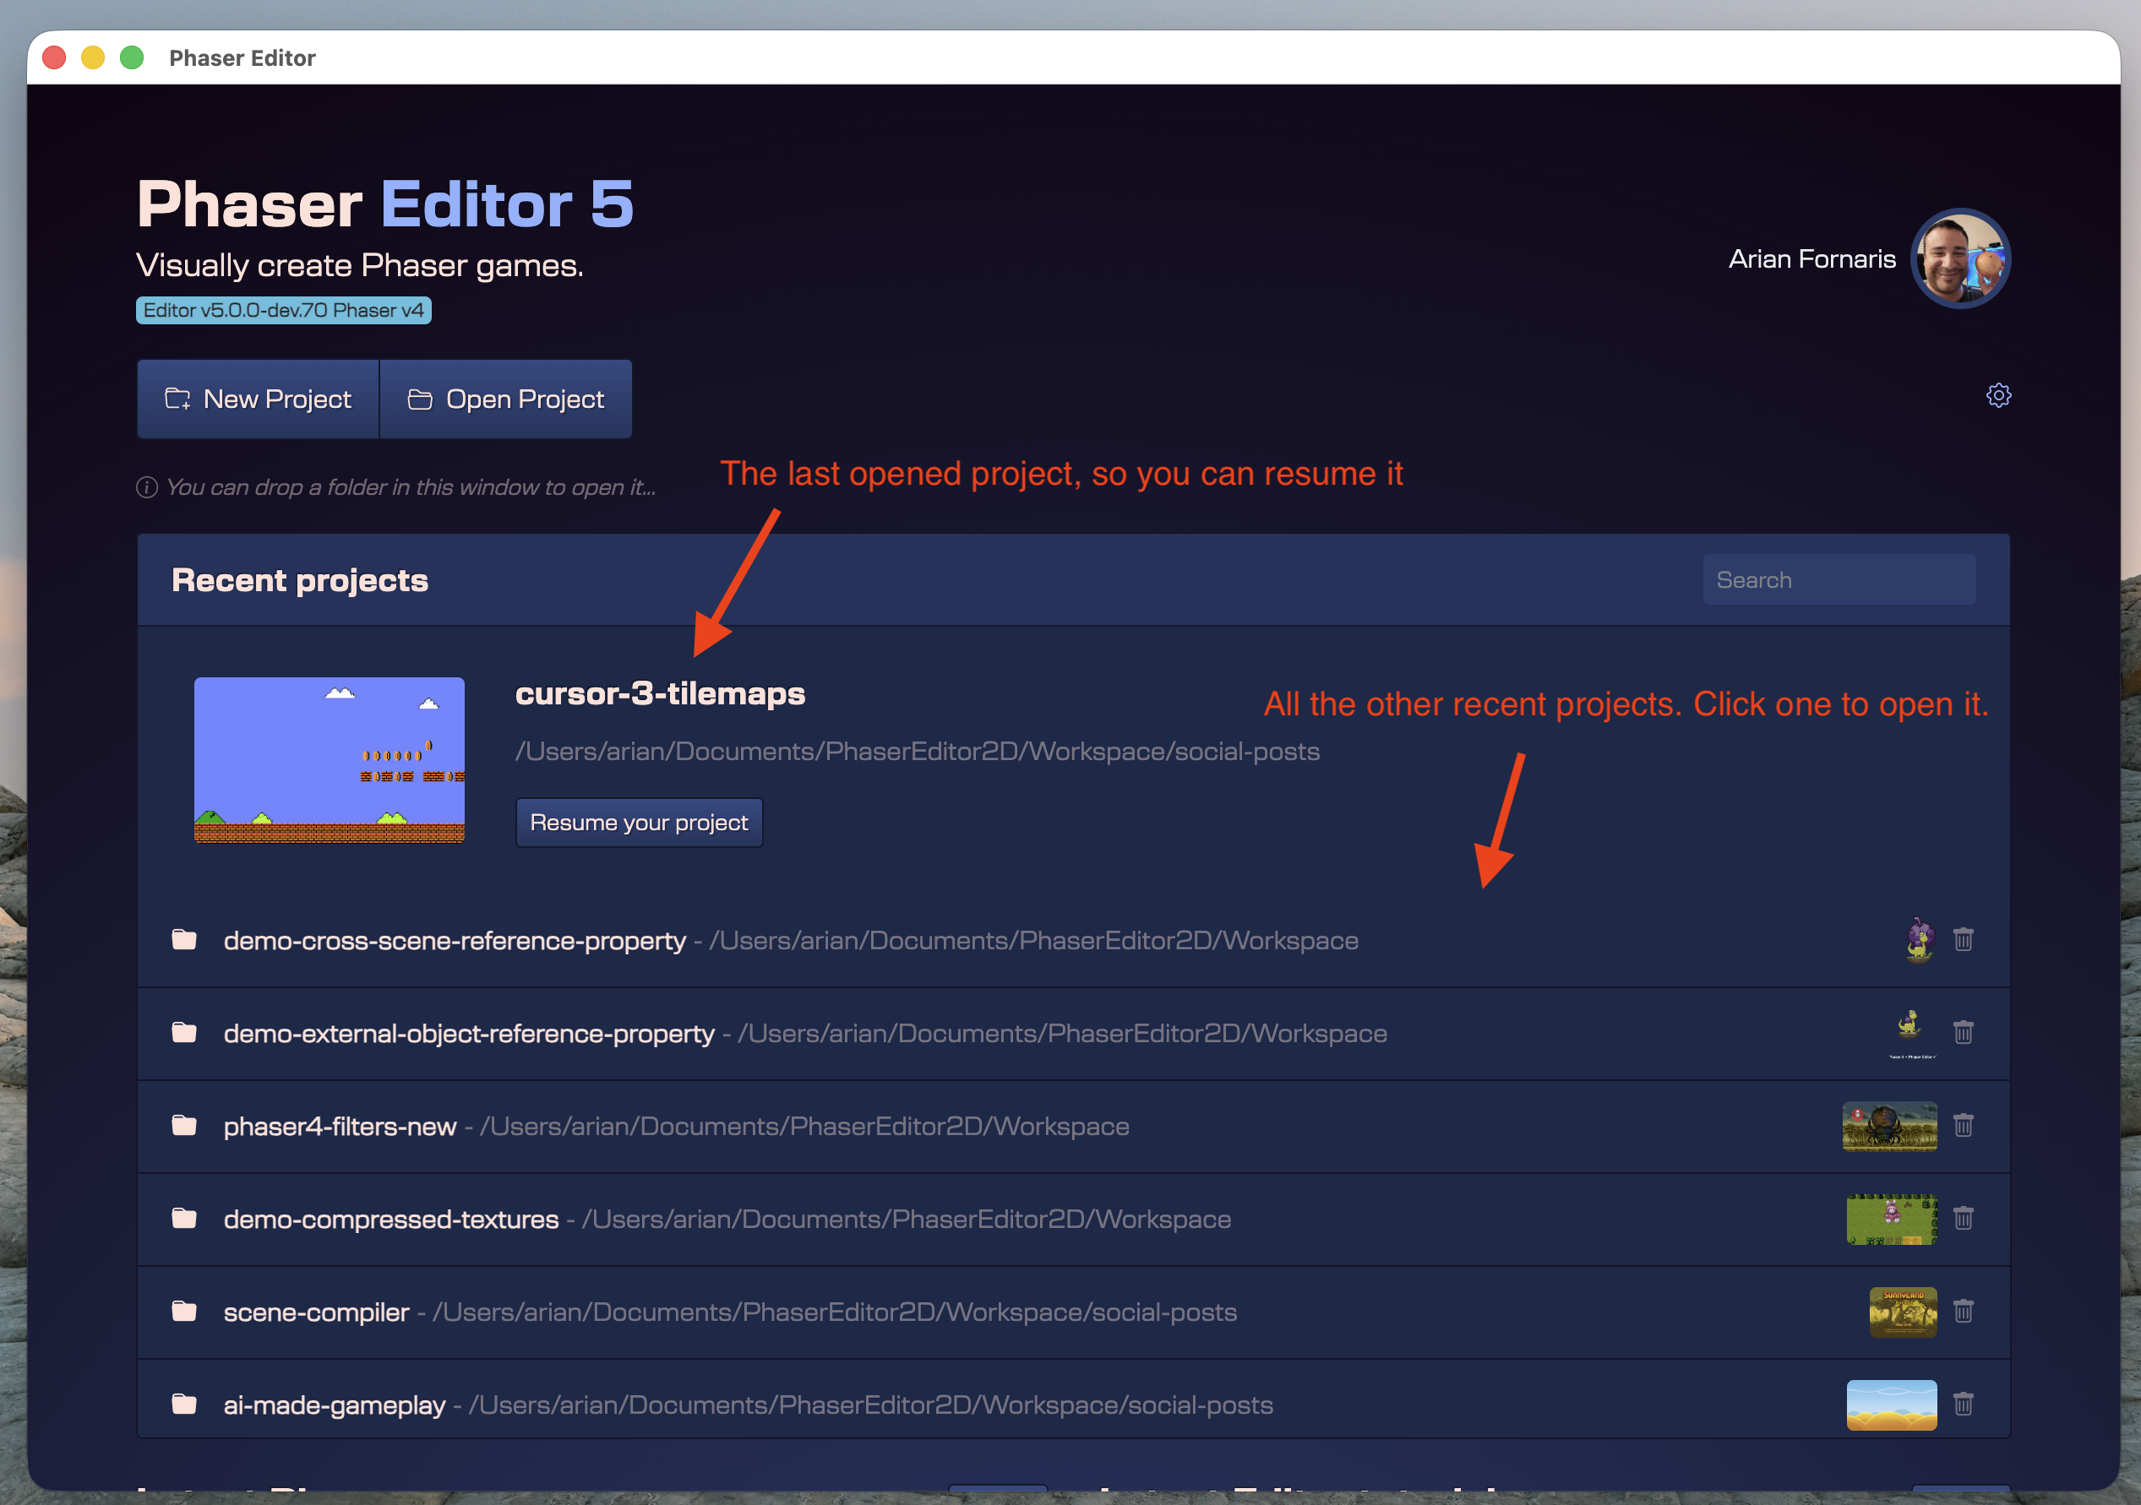Open the cursor-3-tilemaps project thumbnail
This screenshot has height=1505, width=2141.
point(330,759)
